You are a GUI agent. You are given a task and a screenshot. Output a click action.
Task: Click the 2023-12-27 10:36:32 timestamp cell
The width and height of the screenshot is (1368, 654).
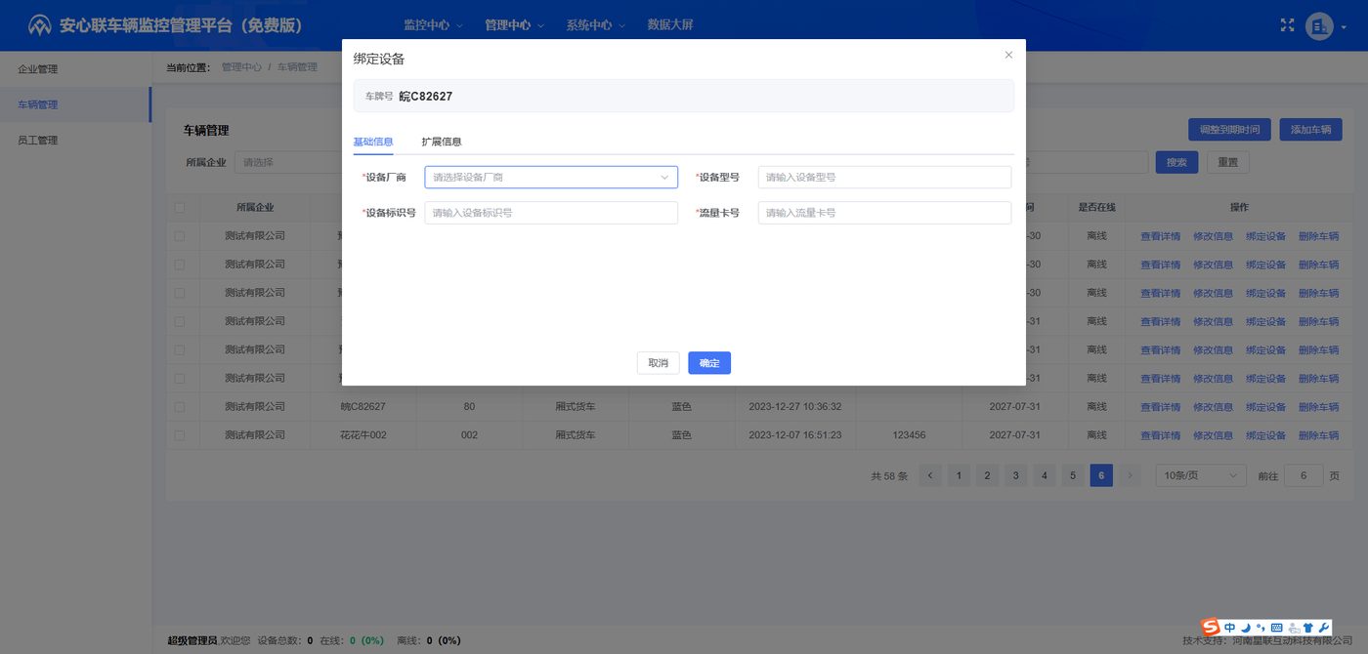[794, 407]
